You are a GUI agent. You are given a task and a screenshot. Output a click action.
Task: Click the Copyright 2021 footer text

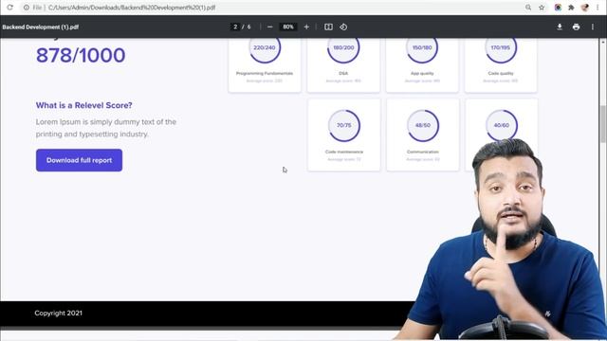[x=58, y=314]
